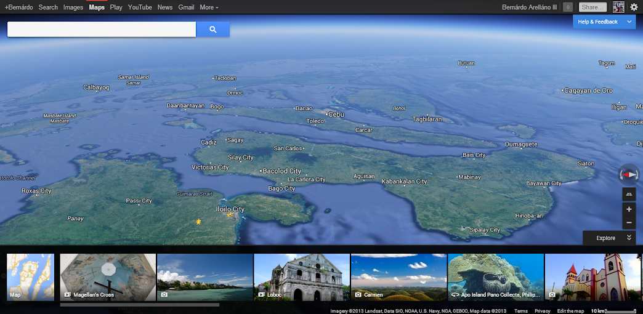The image size is (643, 314).
Task: Open the Terms link
Action: pyautogui.click(x=521, y=311)
